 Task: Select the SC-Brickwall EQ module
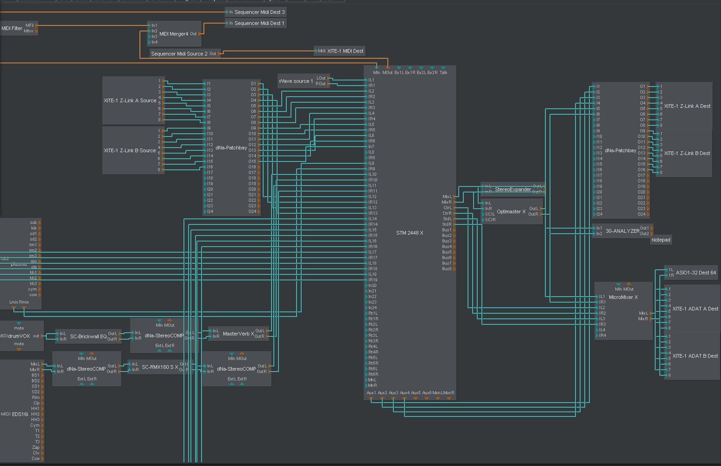coord(88,336)
